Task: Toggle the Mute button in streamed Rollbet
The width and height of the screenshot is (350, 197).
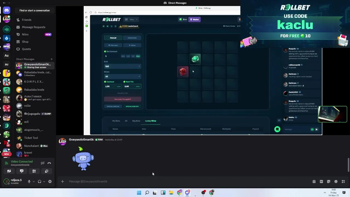Action: tap(132, 45)
